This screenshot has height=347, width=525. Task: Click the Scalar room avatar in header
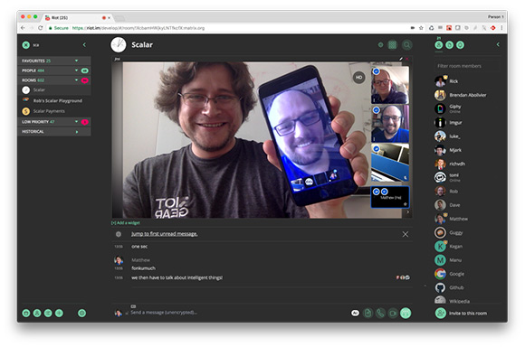(119, 45)
